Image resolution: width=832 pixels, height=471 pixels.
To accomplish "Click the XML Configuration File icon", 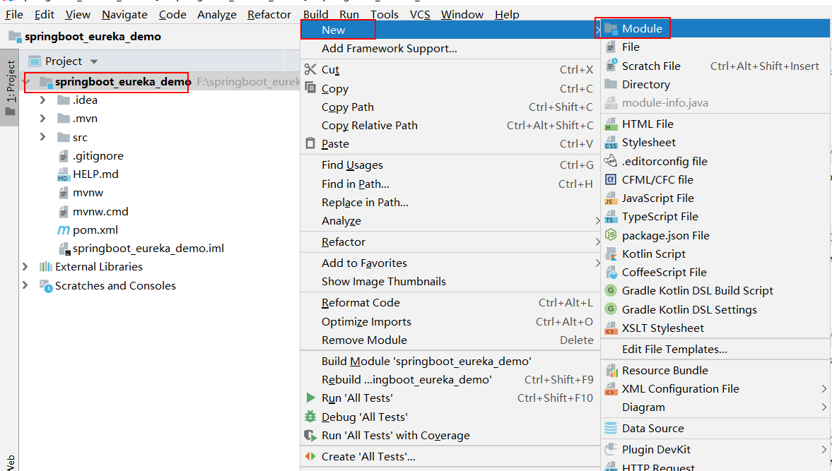I will pyautogui.click(x=611, y=389).
